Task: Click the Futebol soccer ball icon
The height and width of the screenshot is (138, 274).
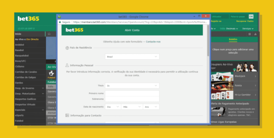Action: (x=51, y=73)
